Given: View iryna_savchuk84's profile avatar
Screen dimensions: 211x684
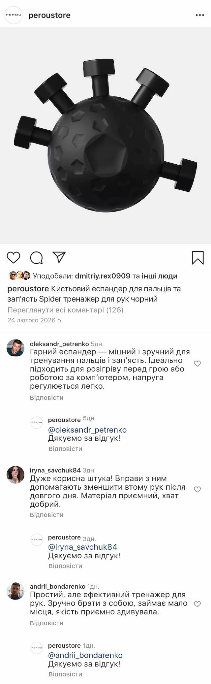Looking at the screenshot, I should (x=15, y=474).
